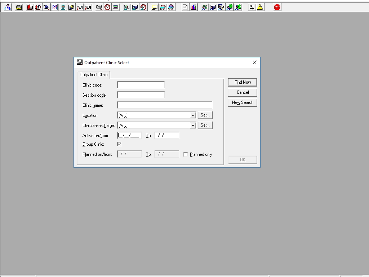Click Cancel in the Clinic Select dialog
The image size is (369, 277).
click(x=243, y=92)
